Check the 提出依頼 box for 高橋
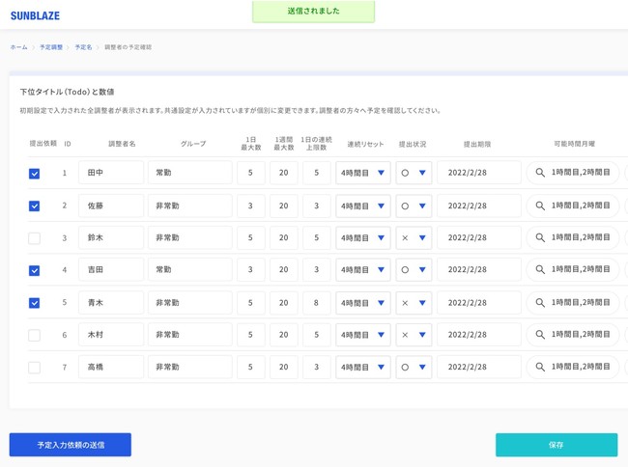The image size is (628, 467). coord(35,368)
